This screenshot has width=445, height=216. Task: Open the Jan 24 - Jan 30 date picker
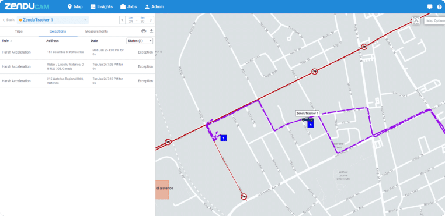coord(137,20)
